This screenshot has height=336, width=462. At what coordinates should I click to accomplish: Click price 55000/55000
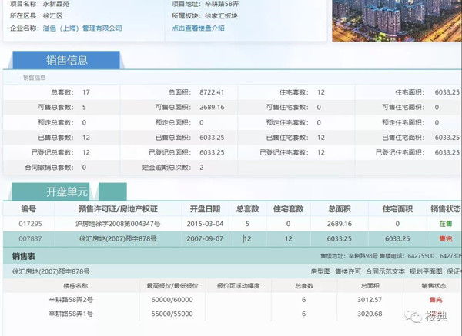pos(172,314)
